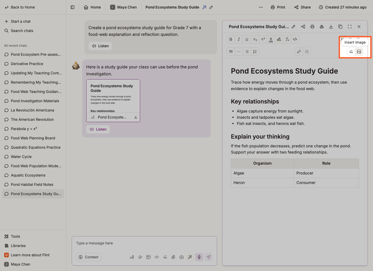Export document to Google Drive

(322, 27)
